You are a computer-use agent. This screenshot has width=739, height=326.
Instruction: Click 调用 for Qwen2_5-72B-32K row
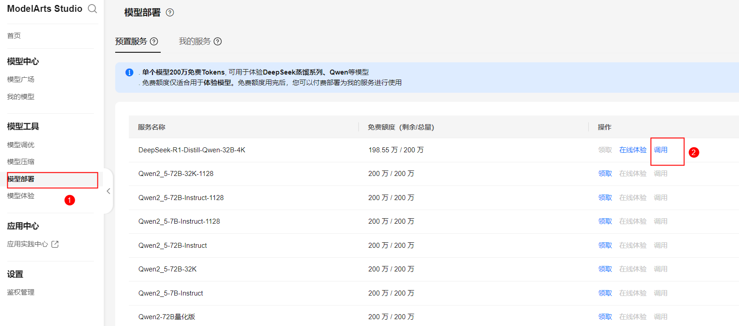point(661,269)
